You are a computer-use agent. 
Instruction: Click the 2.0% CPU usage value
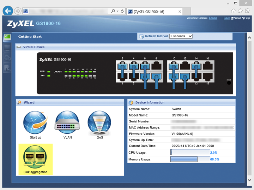214,153
